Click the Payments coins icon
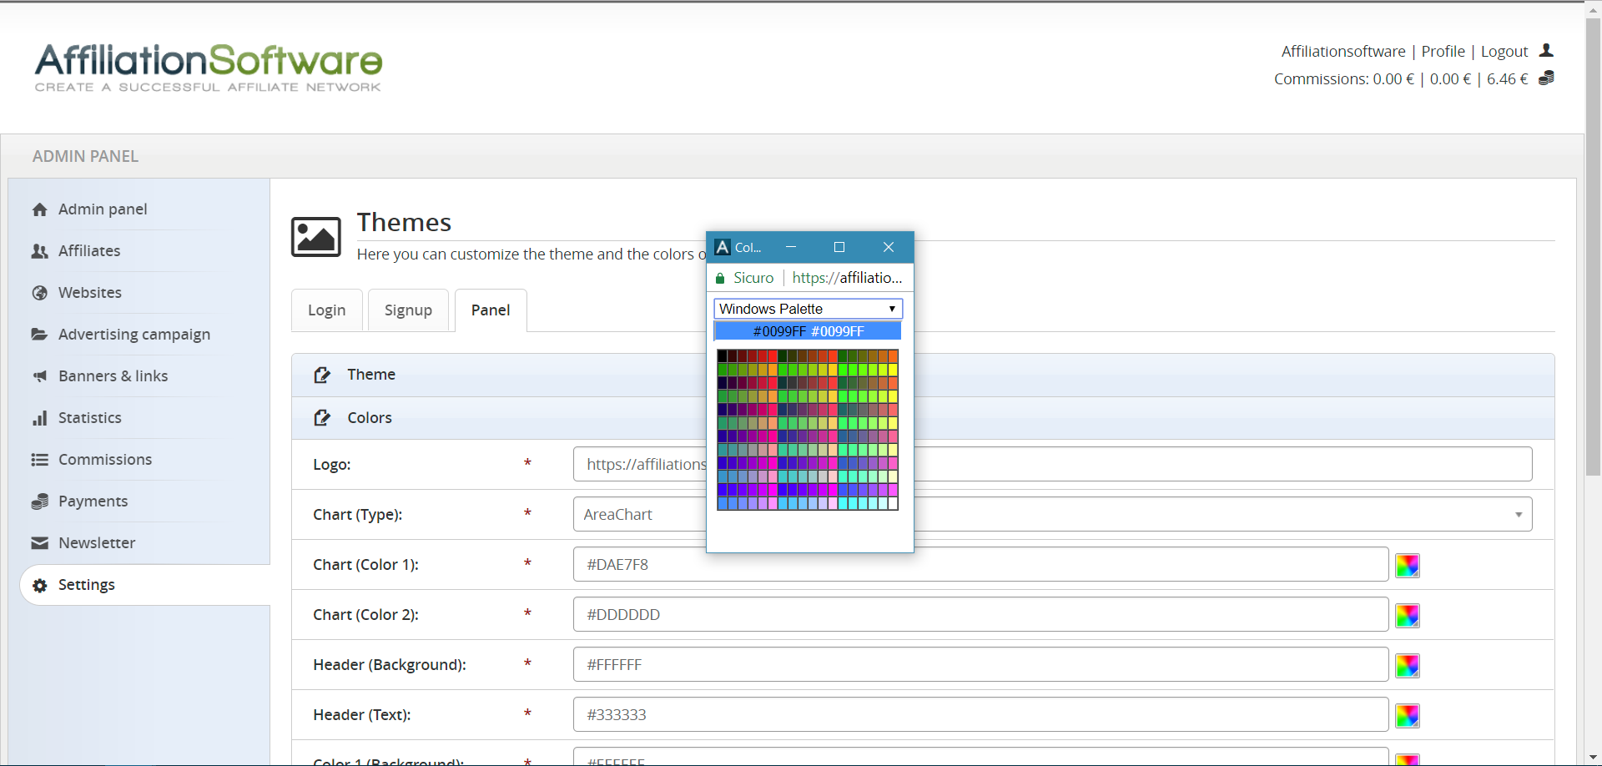The image size is (1602, 766). (x=39, y=501)
